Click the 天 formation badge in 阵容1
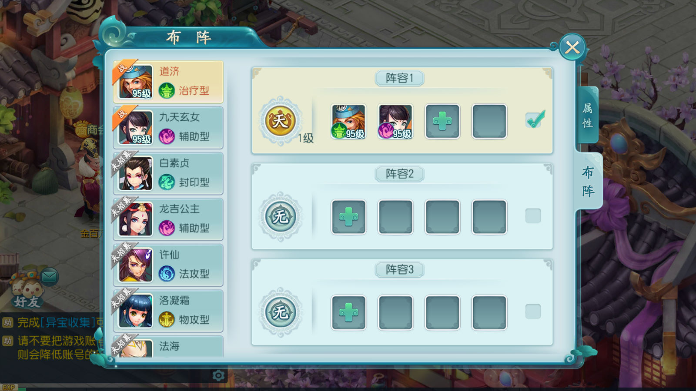Image resolution: width=696 pixels, height=391 pixels. tap(280, 121)
